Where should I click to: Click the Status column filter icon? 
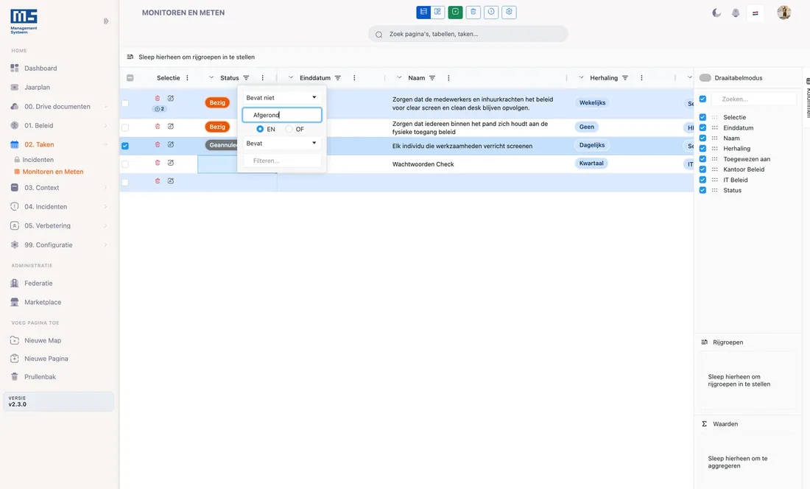247,78
